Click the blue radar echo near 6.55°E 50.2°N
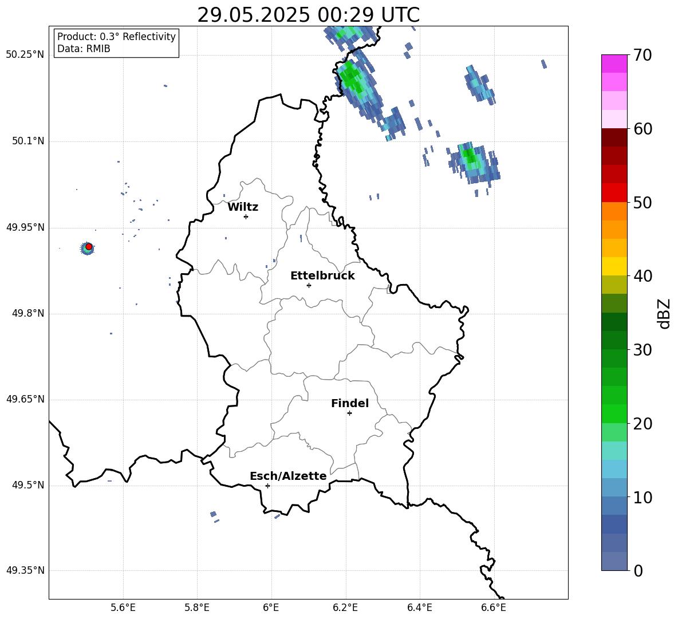Viewport: 678px width, 619px height. tap(479, 84)
